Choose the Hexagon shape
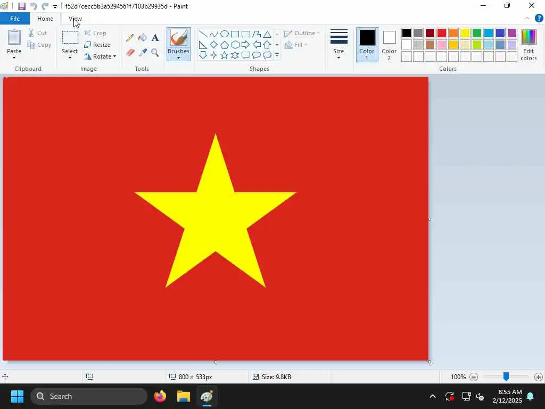Image resolution: width=545 pixels, height=409 pixels. pyautogui.click(x=235, y=45)
